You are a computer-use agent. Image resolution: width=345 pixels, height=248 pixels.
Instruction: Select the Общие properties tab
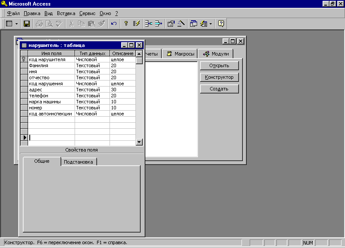tap(42, 161)
